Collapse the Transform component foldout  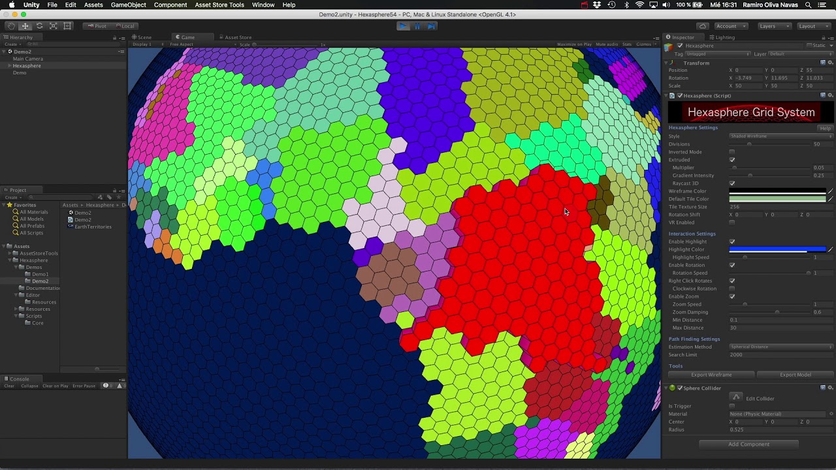pos(666,63)
